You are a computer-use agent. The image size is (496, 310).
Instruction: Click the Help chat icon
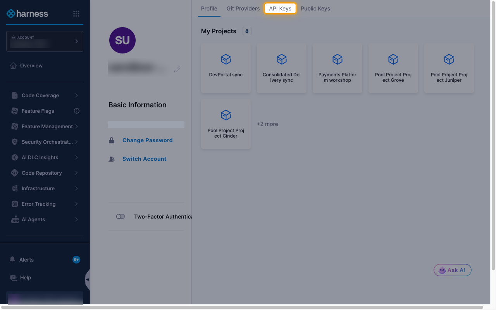(13, 277)
